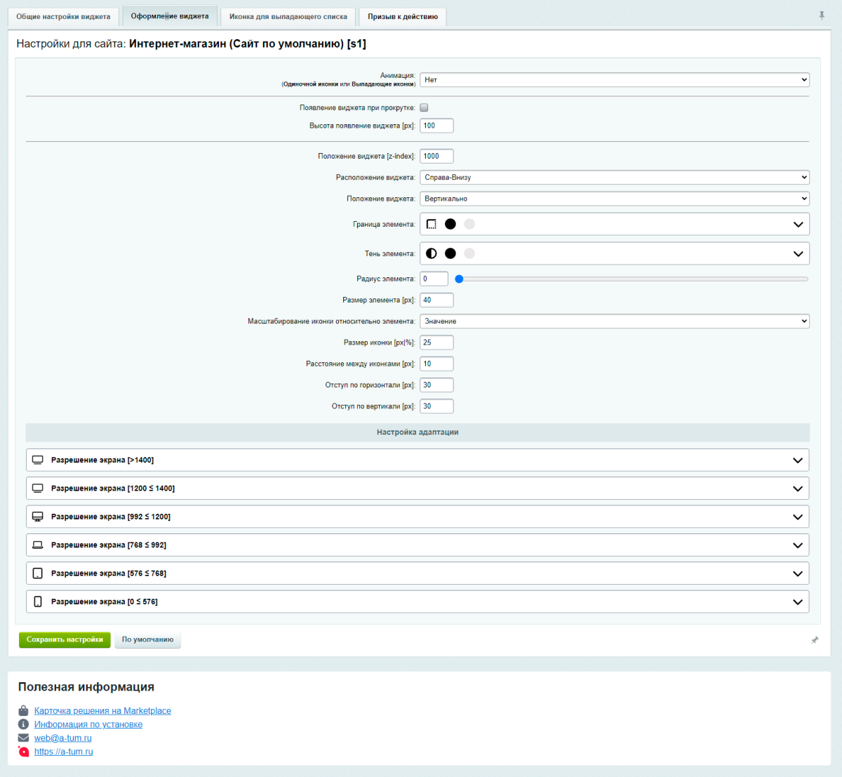Image resolution: width=842 pixels, height=777 pixels.
Task: Click the mobile phone icon for 0 ≤ 576
Action: click(38, 602)
